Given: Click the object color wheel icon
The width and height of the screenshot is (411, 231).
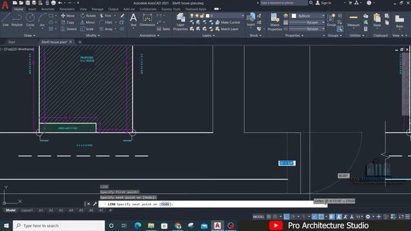Looking at the screenshot, I should coord(286,15).
